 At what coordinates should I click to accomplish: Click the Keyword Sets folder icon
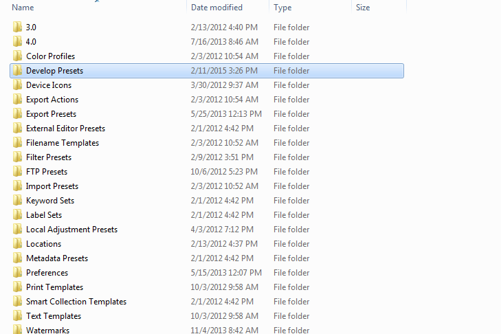(18, 201)
